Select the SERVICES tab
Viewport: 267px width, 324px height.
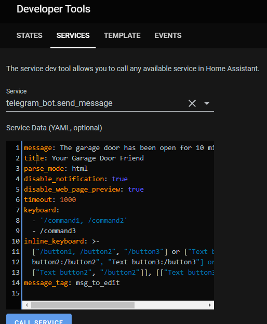click(73, 35)
